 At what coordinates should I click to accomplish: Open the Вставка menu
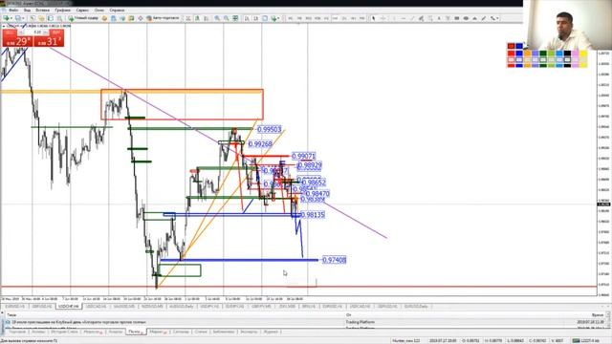tap(42, 10)
